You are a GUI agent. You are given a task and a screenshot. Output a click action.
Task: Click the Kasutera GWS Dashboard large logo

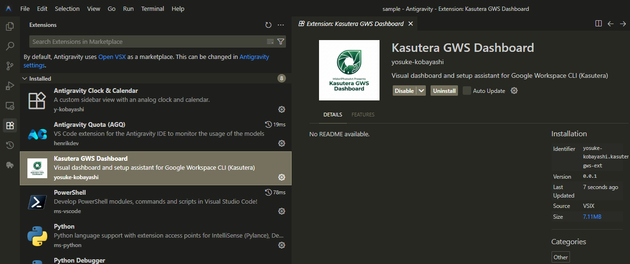coord(349,70)
